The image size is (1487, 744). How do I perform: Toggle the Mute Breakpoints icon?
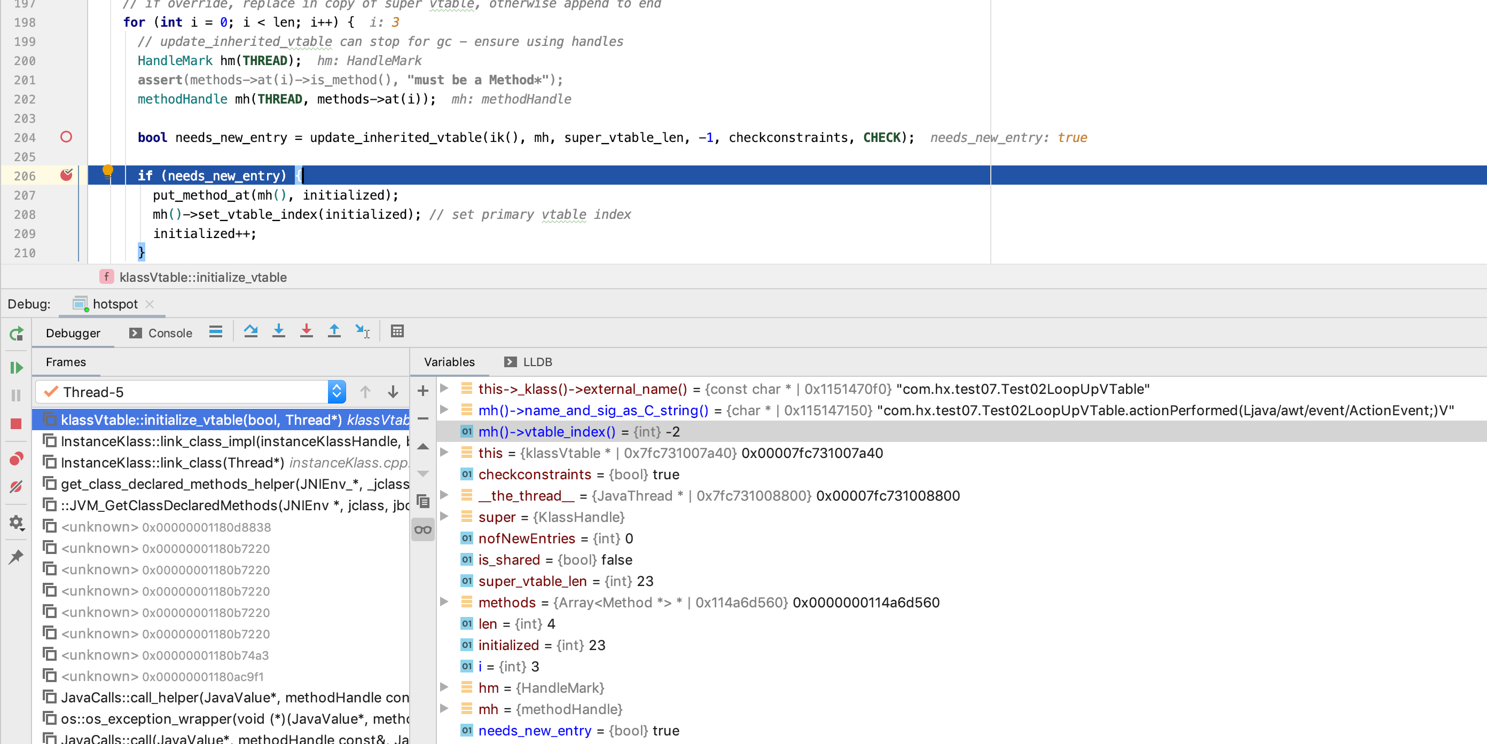point(16,487)
